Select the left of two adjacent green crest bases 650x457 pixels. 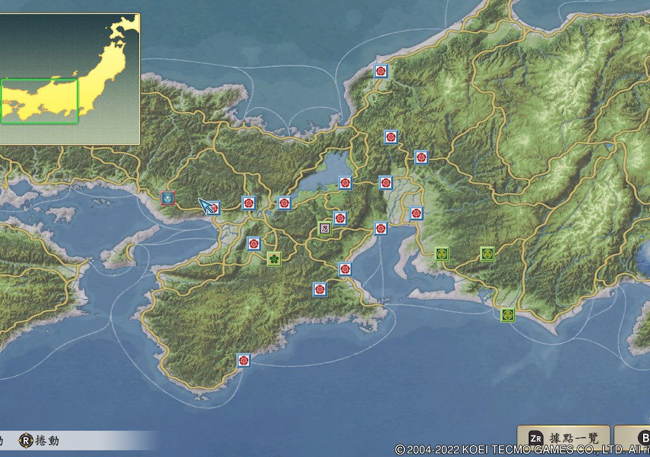point(442,254)
